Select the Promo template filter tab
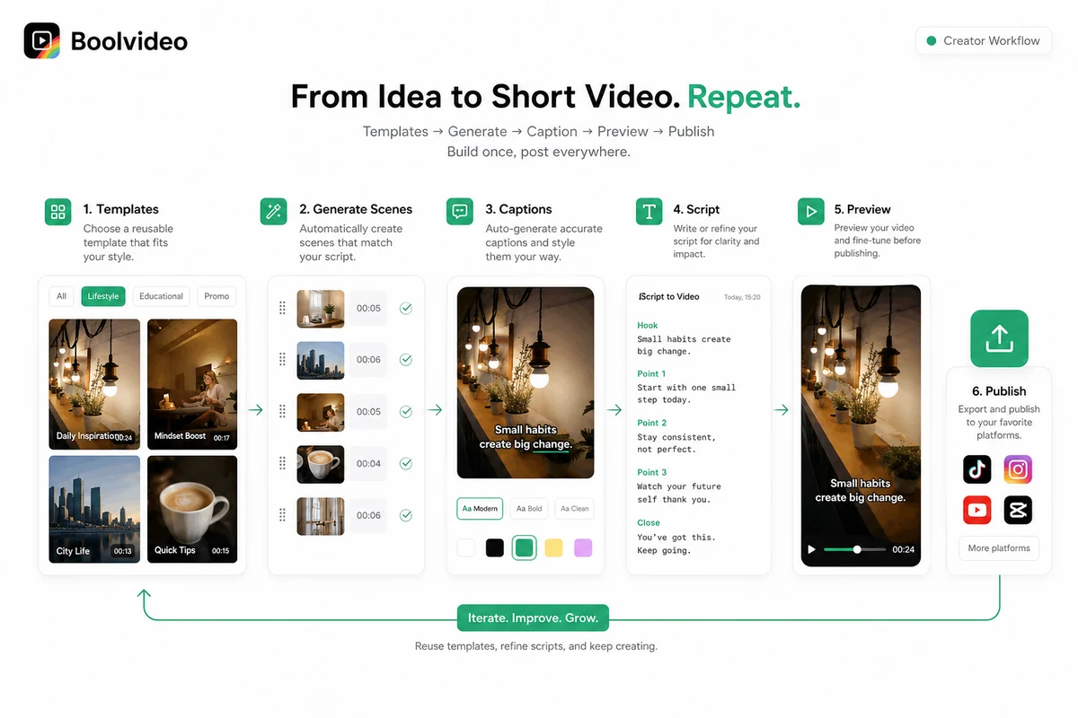This screenshot has height=718, width=1078. (216, 296)
